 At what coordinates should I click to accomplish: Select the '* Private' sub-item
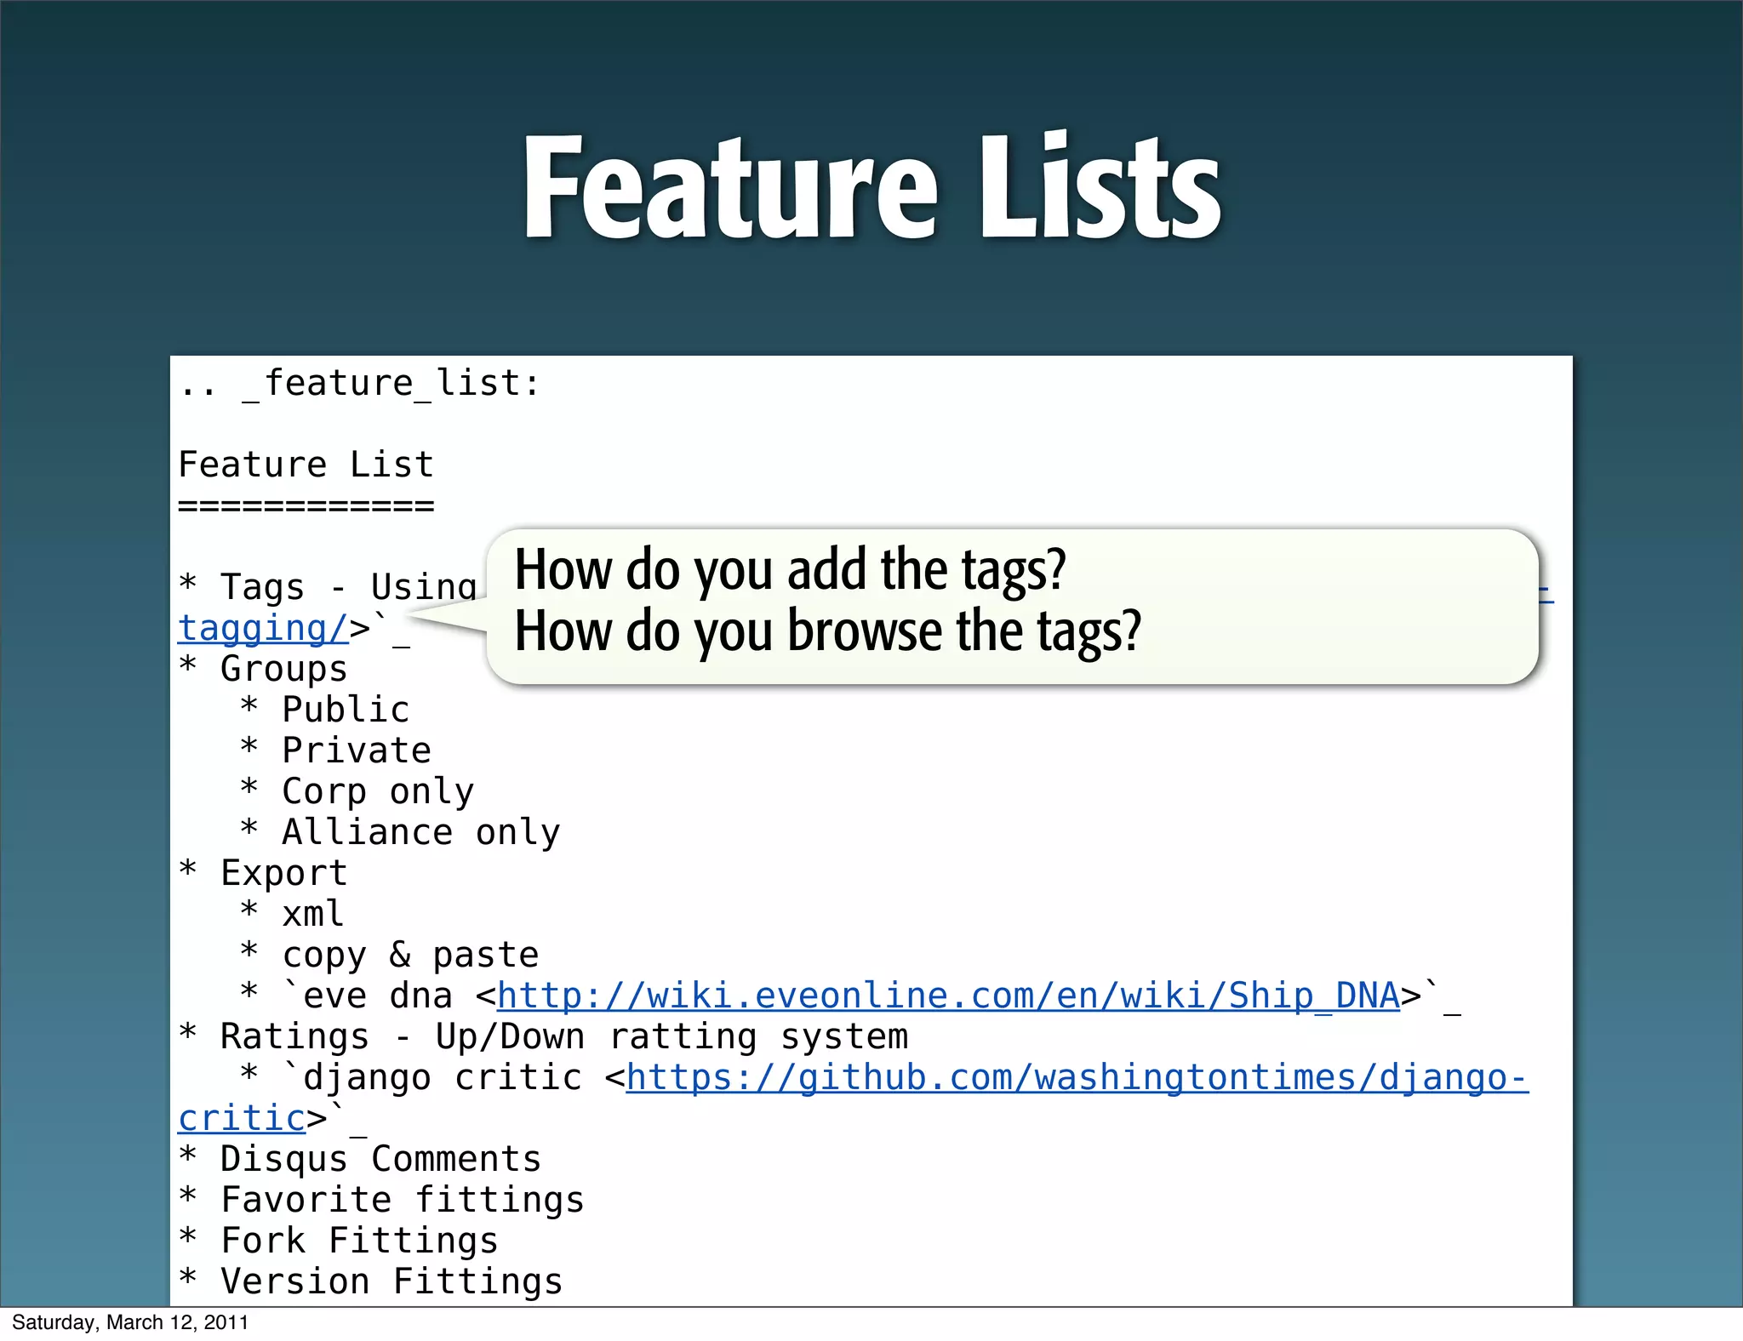click(x=336, y=750)
